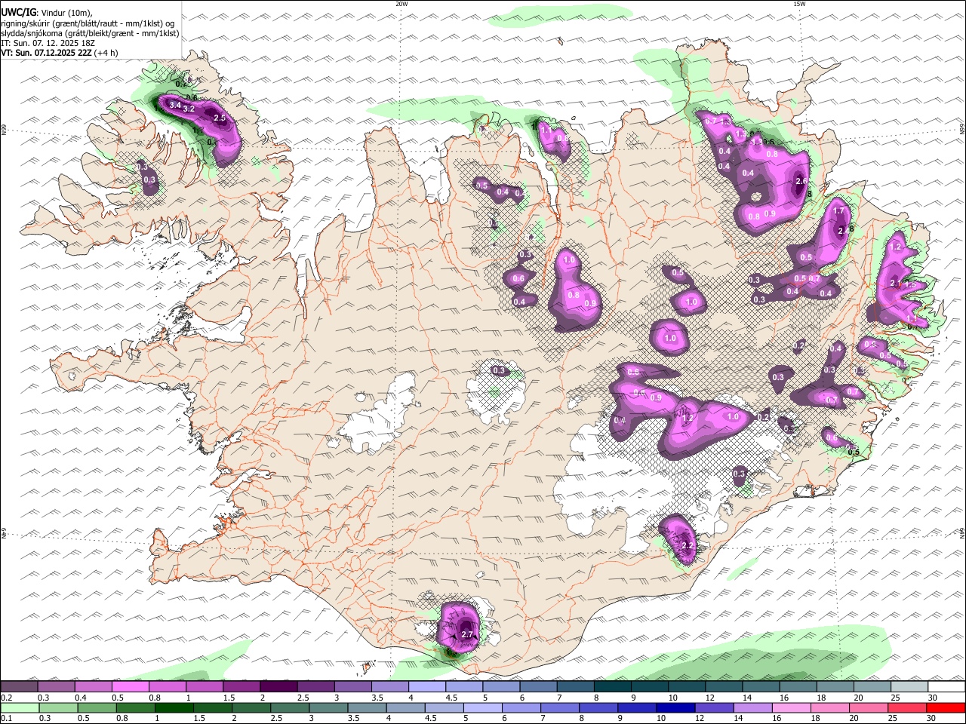Select the bright red last swatch in the bottom legend row
The height and width of the screenshot is (724, 966).
click(x=946, y=707)
